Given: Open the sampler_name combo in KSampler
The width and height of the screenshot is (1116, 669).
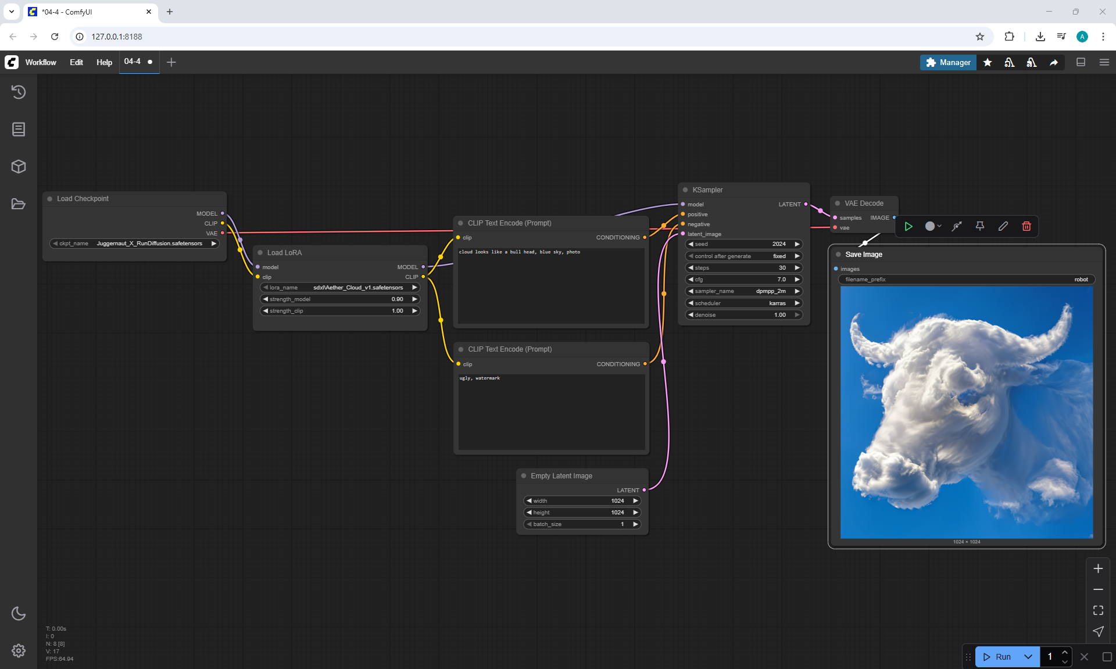Looking at the screenshot, I should (x=743, y=291).
